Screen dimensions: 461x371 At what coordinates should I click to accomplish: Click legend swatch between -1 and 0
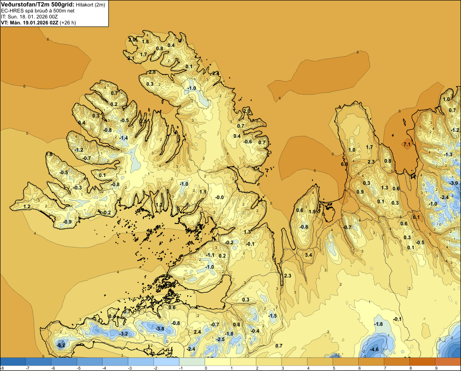pos(192,361)
